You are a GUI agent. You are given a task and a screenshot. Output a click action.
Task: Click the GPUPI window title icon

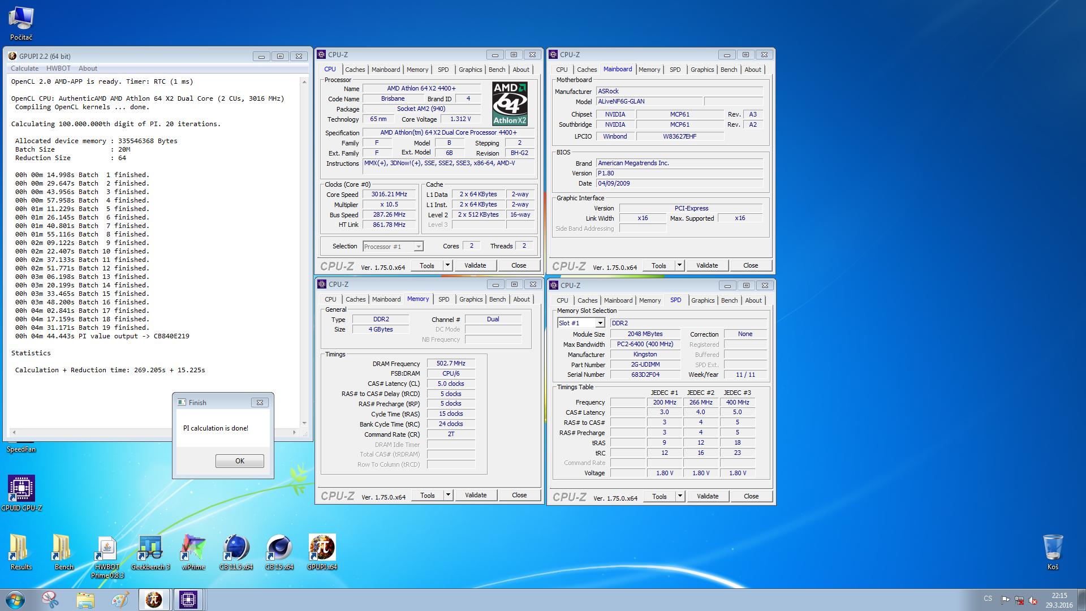(x=12, y=56)
